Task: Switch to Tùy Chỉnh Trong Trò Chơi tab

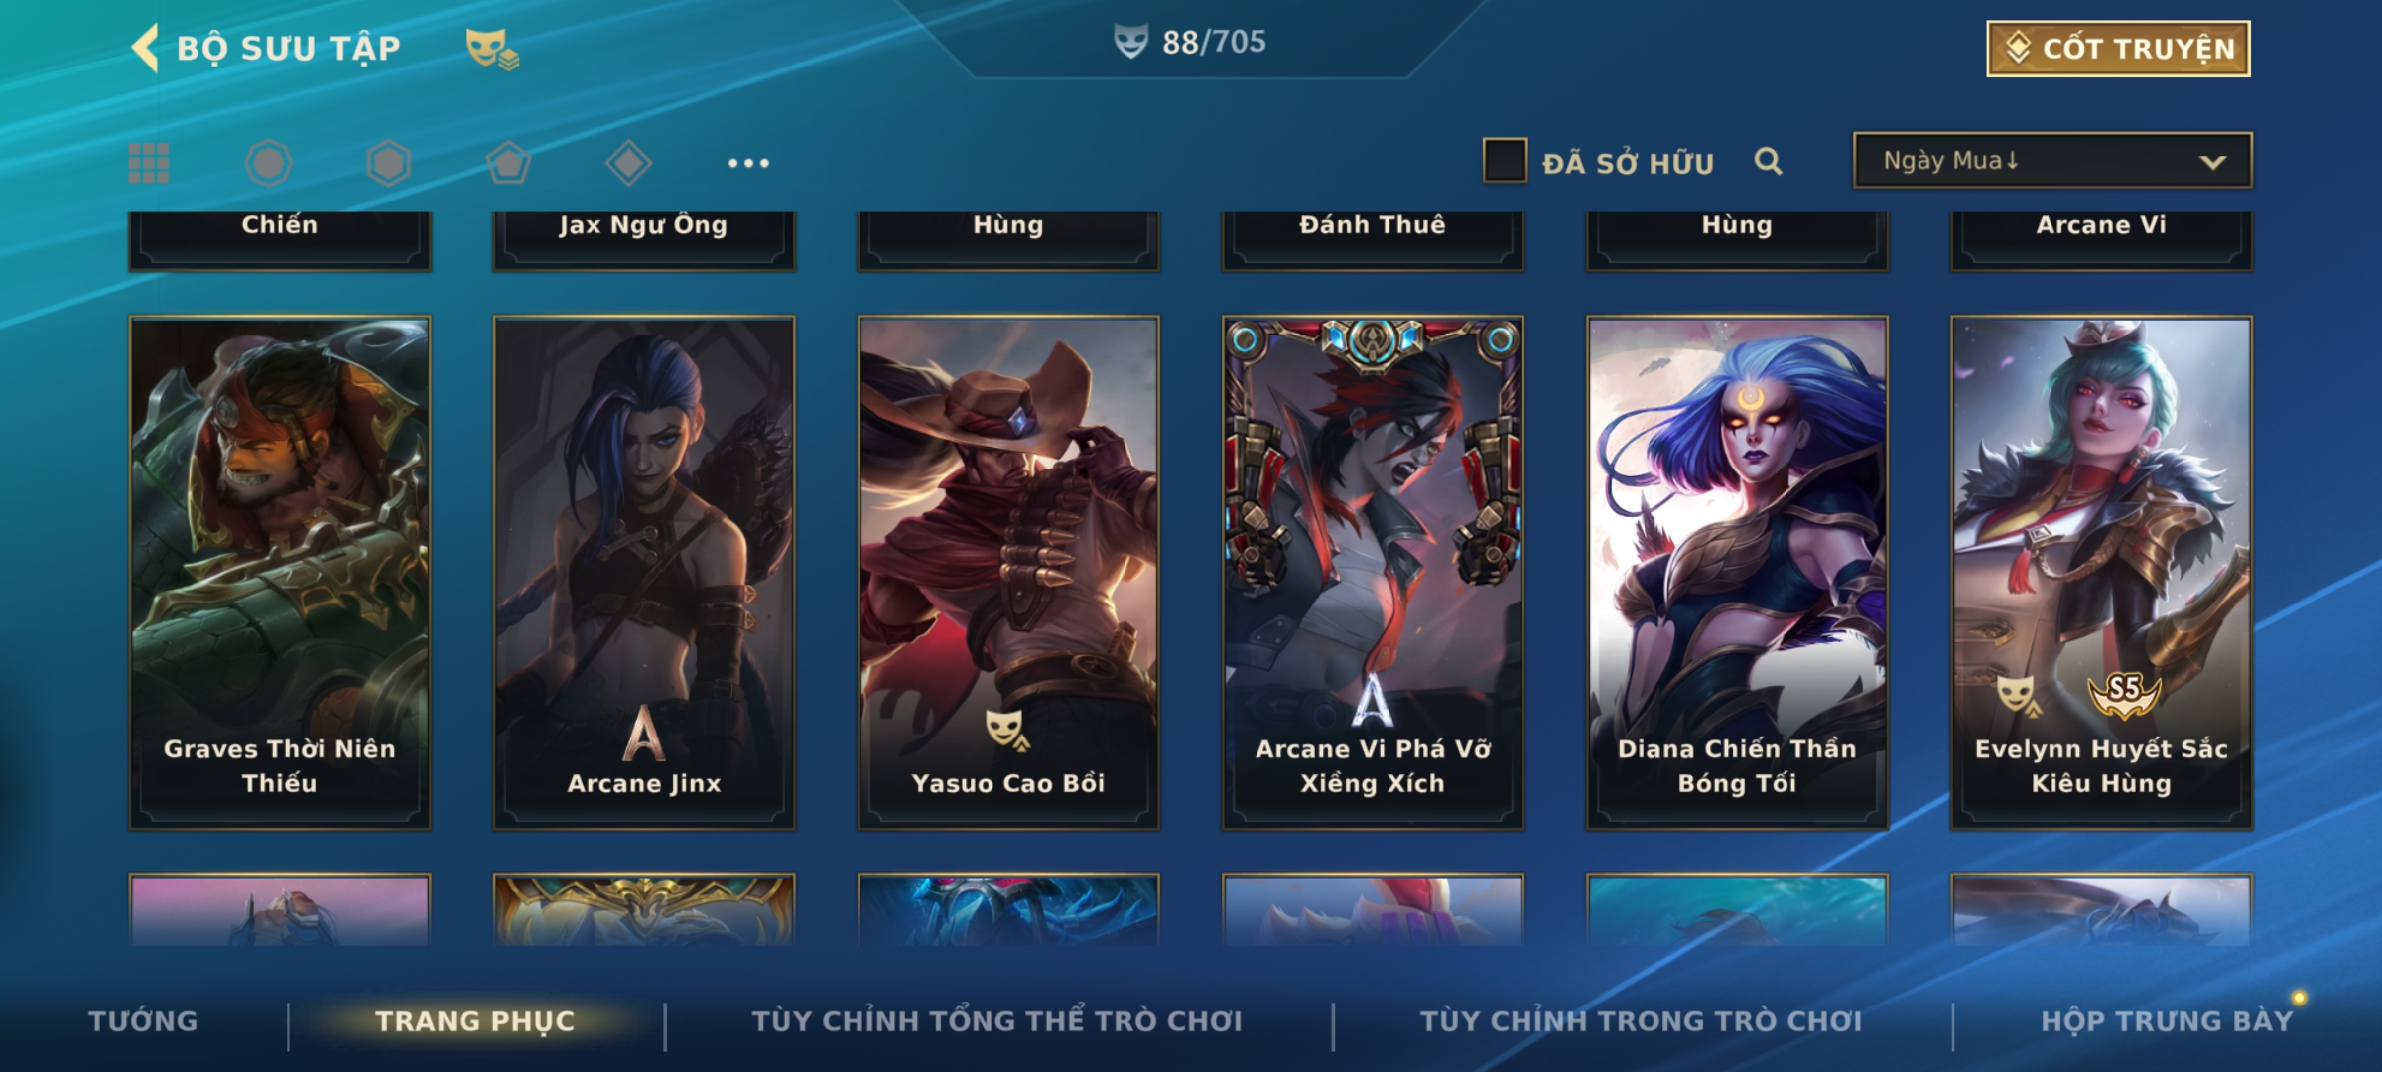Action: click(x=1641, y=1021)
